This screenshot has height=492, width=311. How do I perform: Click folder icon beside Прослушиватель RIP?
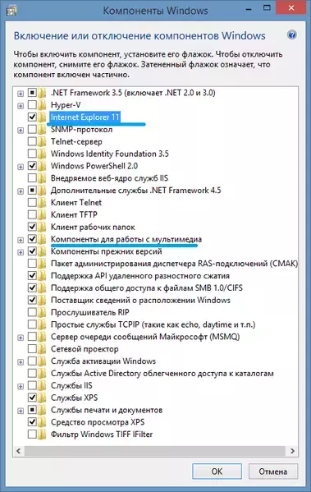(42, 312)
